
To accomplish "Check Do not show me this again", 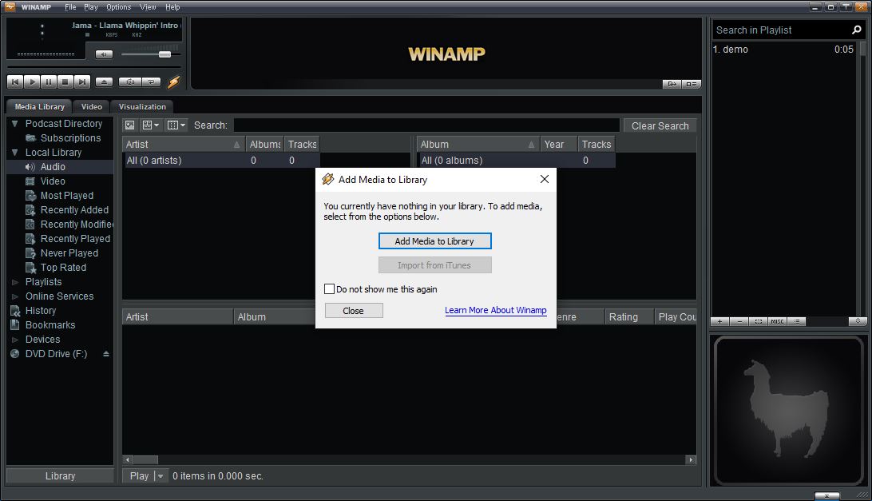I will click(329, 289).
